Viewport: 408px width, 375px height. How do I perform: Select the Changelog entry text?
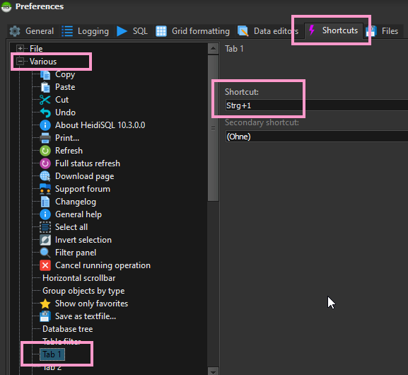[76, 202]
